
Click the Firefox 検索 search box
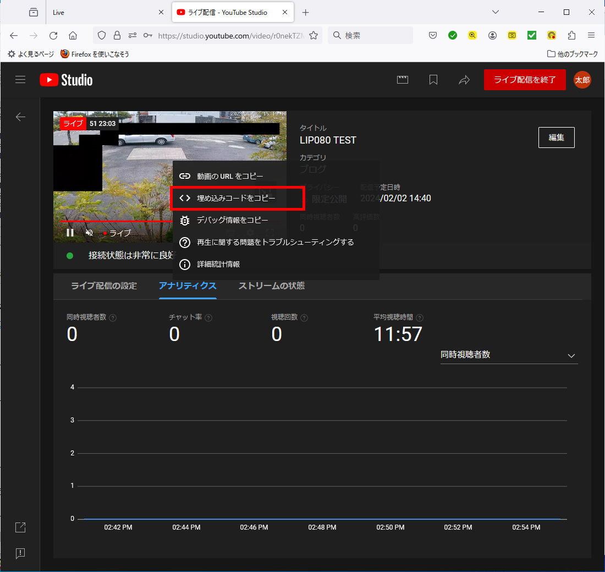point(370,36)
